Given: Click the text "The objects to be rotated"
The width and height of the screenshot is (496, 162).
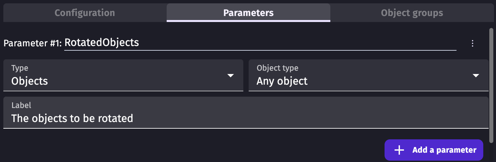Looking at the screenshot, I should pos(72,118).
